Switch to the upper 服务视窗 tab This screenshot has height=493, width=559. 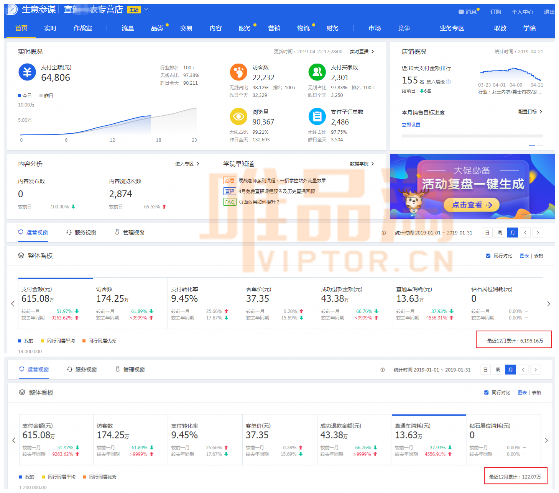(81, 233)
